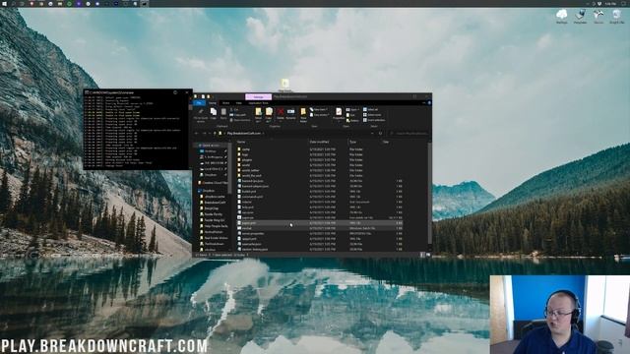Viewport: 630px width, 354px height.
Task: Click the Refresh button beside address bar
Action: pos(381,134)
